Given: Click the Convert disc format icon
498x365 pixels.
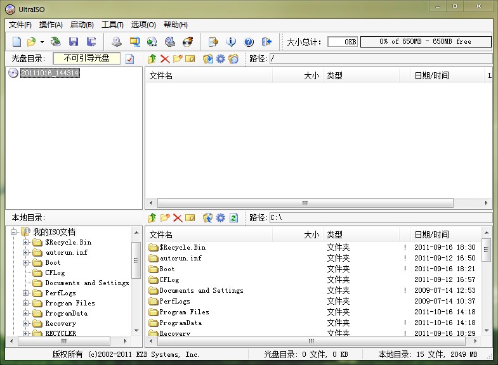Looking at the screenshot, I should (x=152, y=42).
